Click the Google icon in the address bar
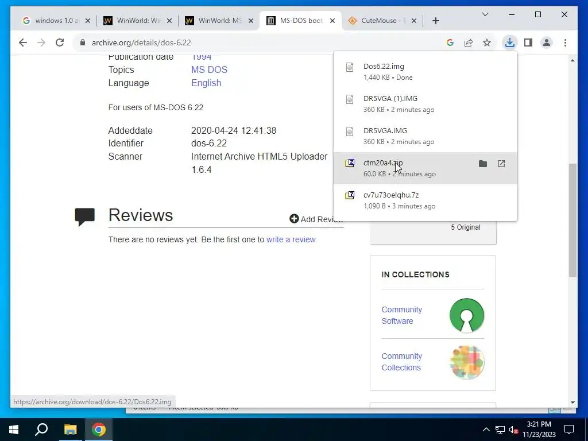 (x=450, y=42)
